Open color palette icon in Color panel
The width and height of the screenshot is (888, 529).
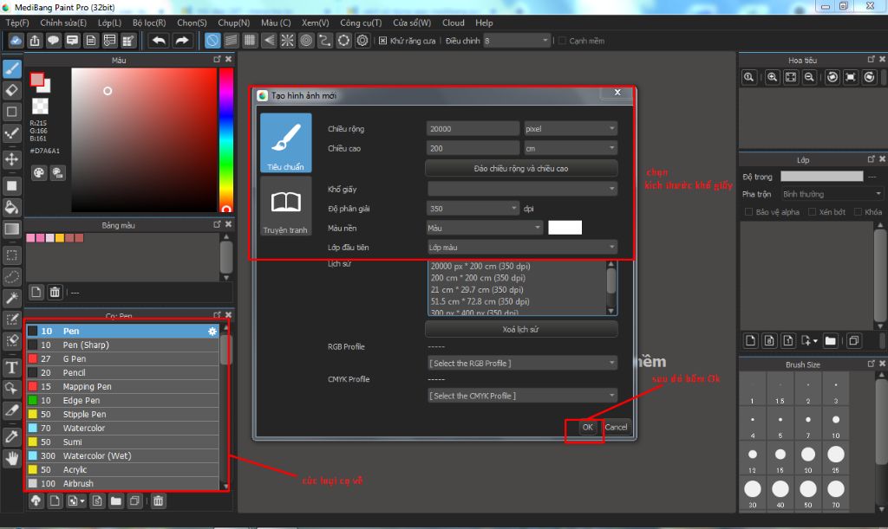38,173
